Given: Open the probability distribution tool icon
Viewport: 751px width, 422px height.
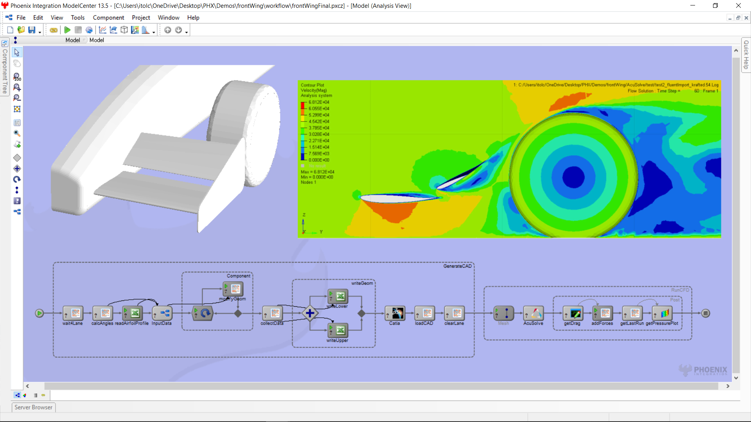Looking at the screenshot, I should (x=146, y=30).
